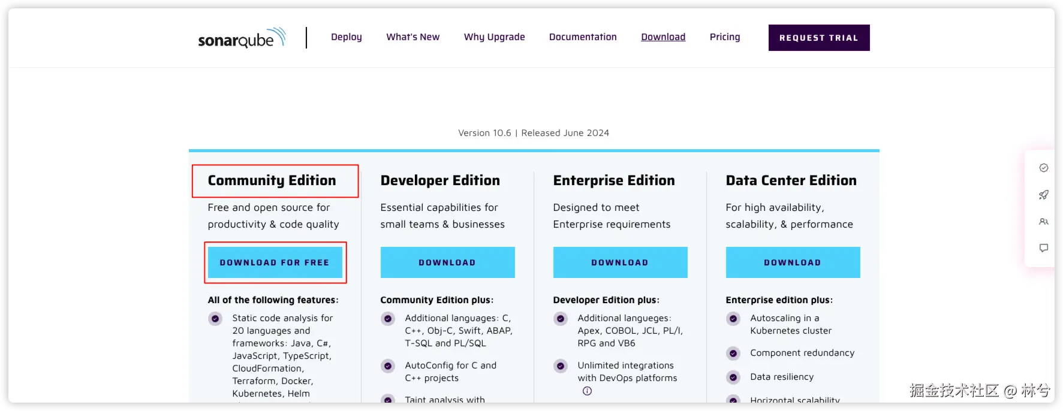
Task: Click the 'Component redundancy' feature text
Action: click(x=802, y=353)
